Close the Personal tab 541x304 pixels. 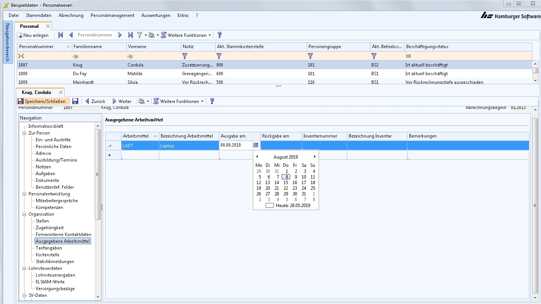pyautogui.click(x=48, y=26)
